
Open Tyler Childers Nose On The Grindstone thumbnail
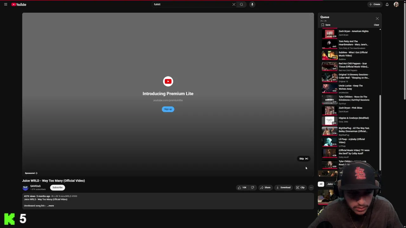(330, 100)
